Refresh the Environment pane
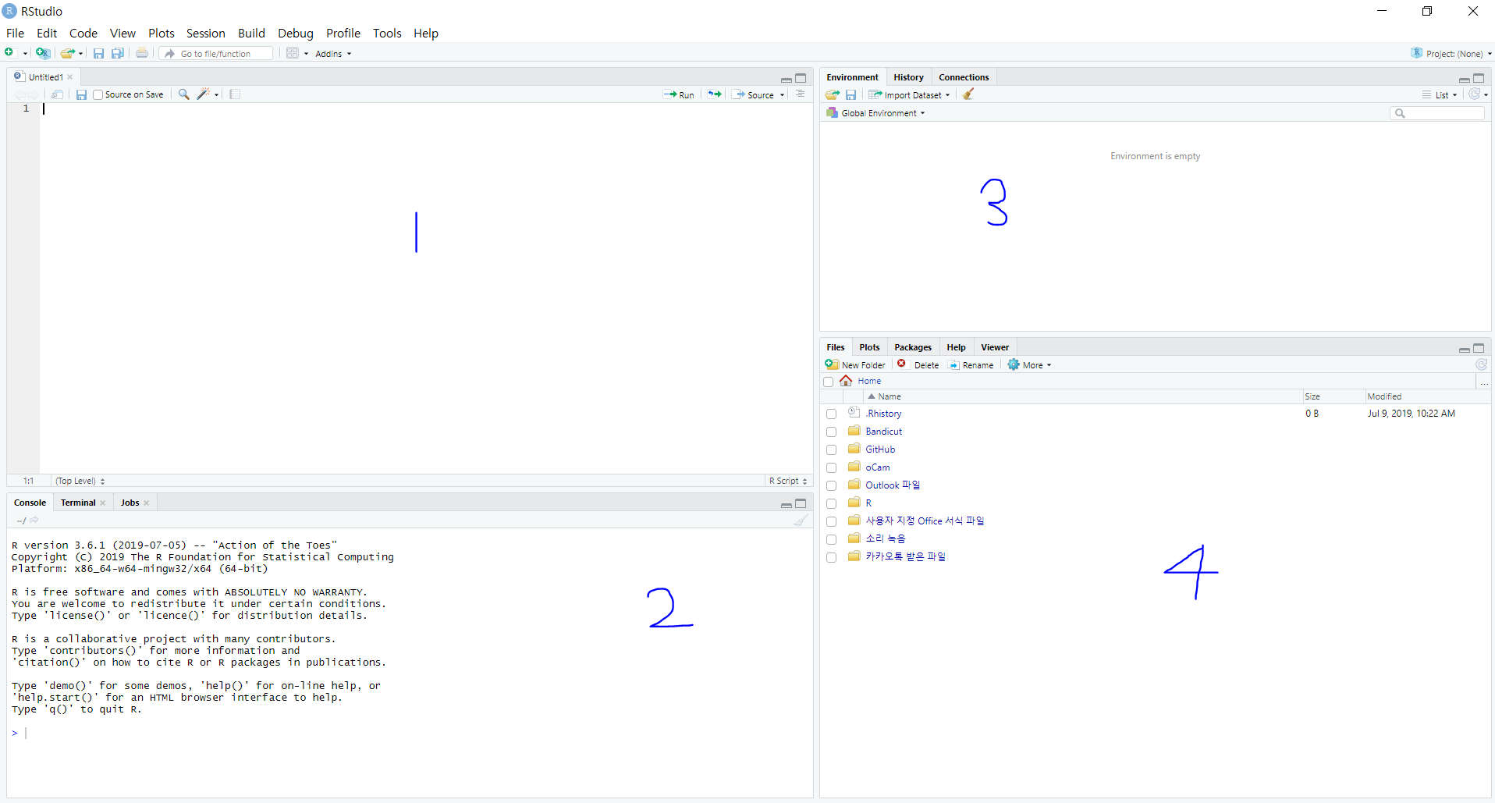Screen dimensions: 1495x803 (x=1474, y=94)
